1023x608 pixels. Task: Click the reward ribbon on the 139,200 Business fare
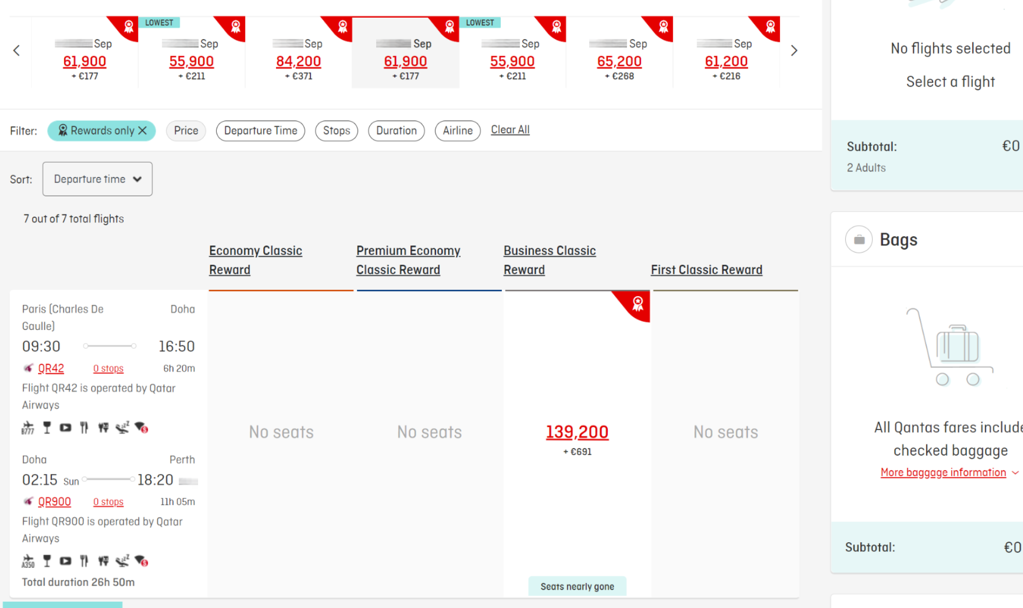pyautogui.click(x=637, y=304)
